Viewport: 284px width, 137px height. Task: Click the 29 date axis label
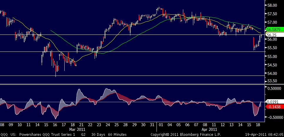click(x=134, y=125)
